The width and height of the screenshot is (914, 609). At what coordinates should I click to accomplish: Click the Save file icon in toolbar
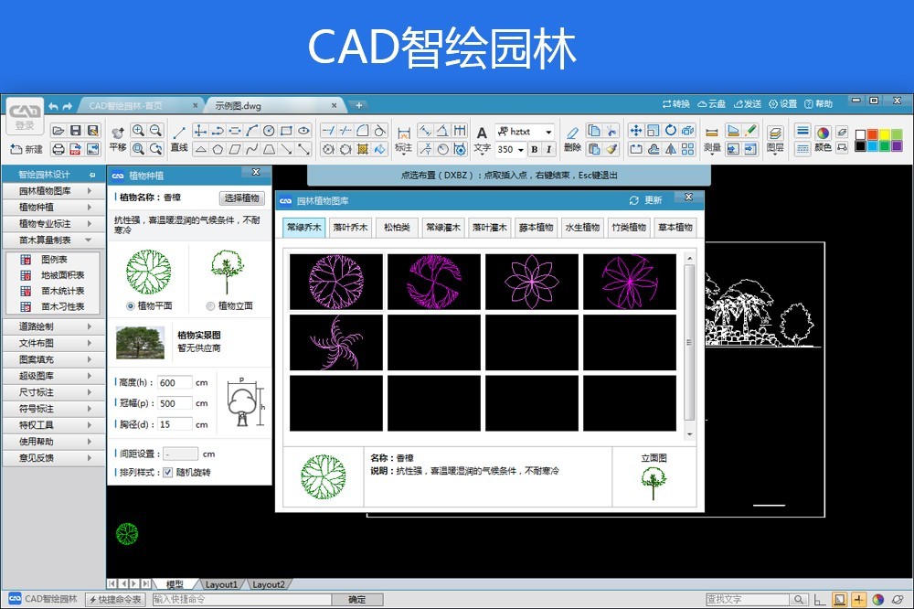(x=75, y=131)
